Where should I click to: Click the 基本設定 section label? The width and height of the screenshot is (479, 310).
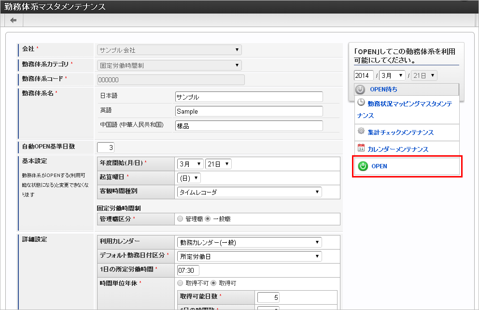(34, 161)
